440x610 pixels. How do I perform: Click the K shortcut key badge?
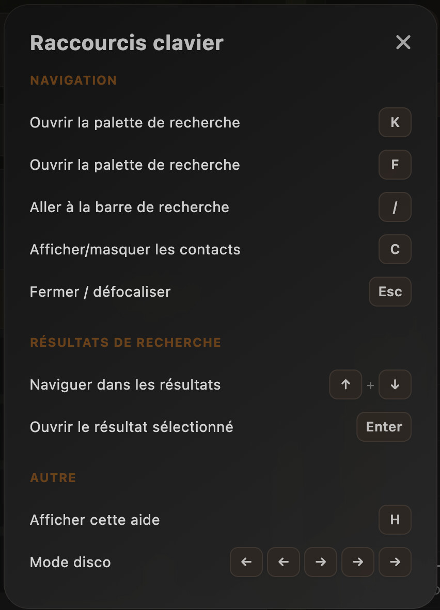pos(395,122)
